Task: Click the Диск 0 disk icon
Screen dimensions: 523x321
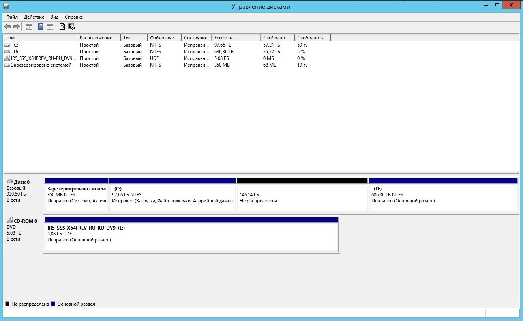Action: (x=10, y=182)
